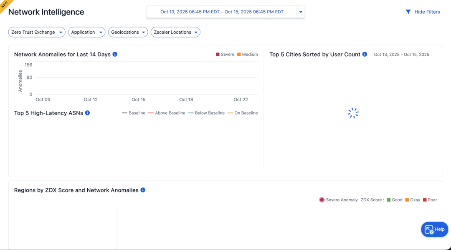Toggle Medium series in anomalies legend
This screenshot has width=451, height=250.
(x=247, y=55)
